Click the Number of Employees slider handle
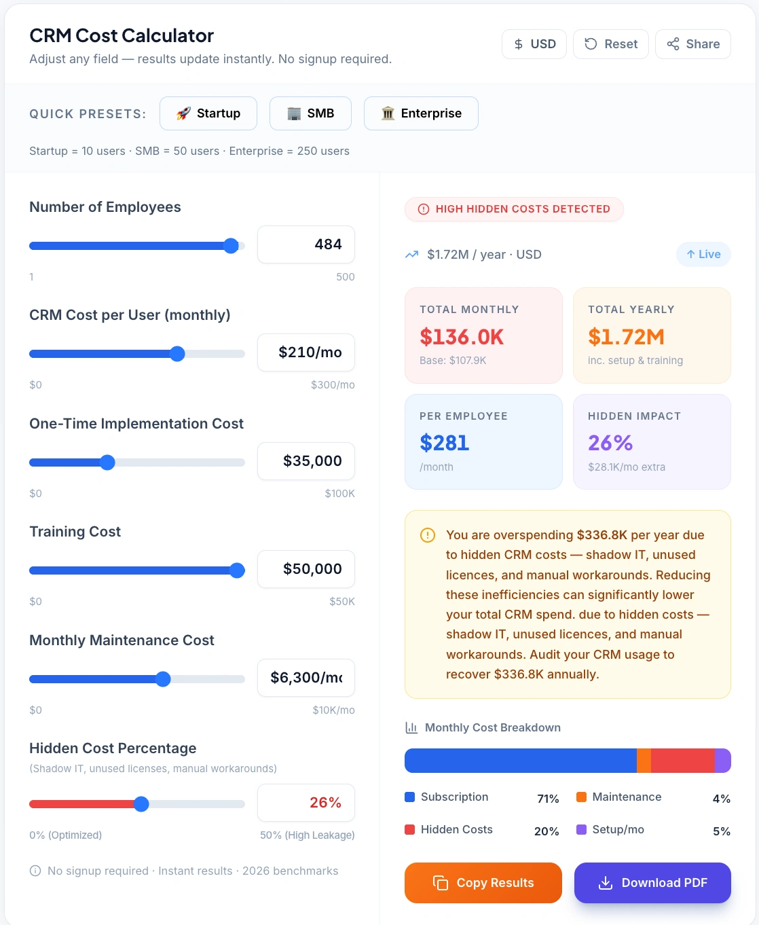Screen dimensions: 759x925 tap(231, 246)
